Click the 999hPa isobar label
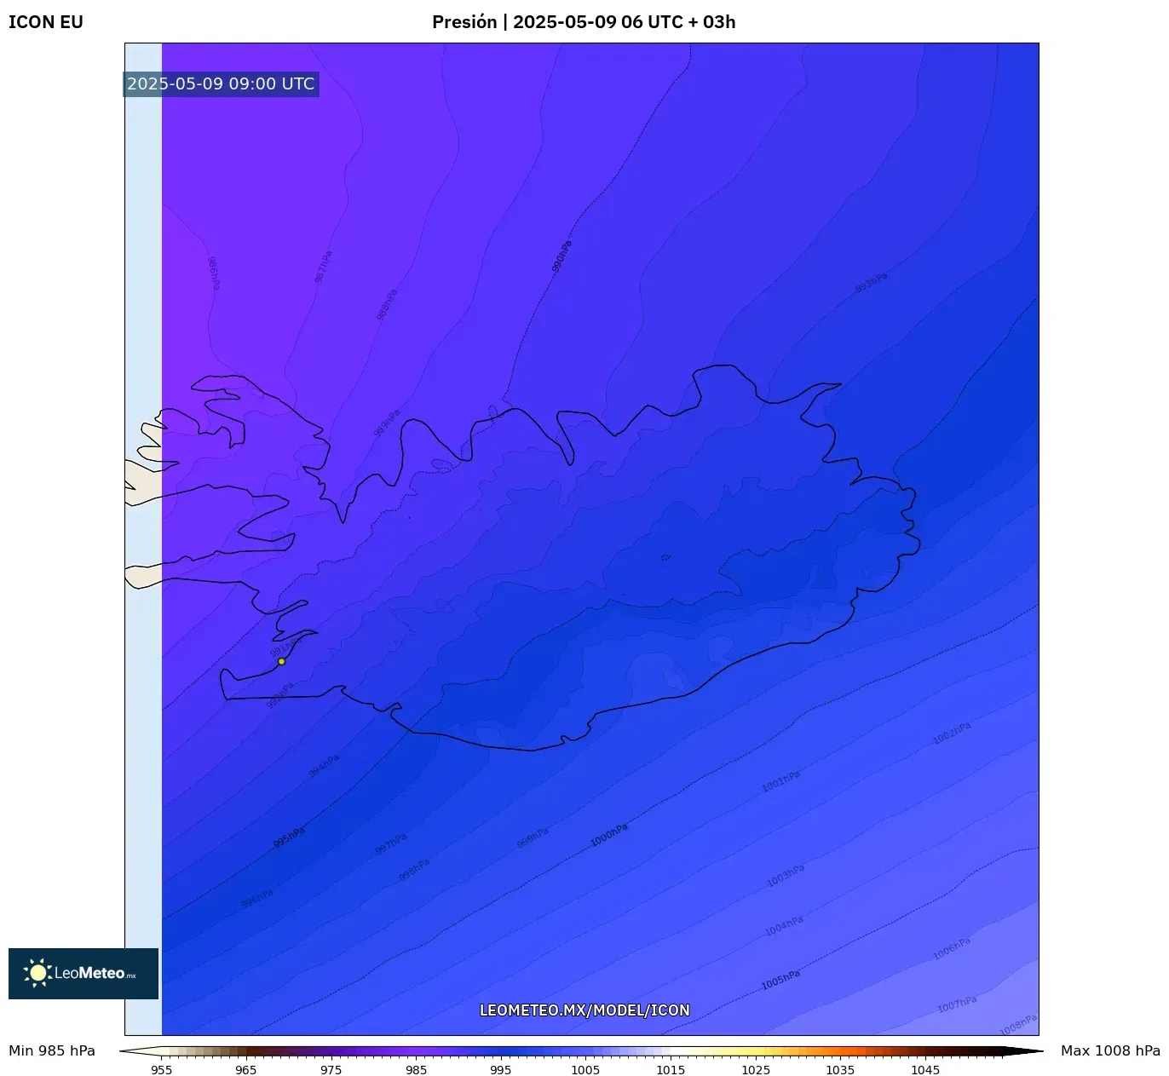 [x=533, y=838]
